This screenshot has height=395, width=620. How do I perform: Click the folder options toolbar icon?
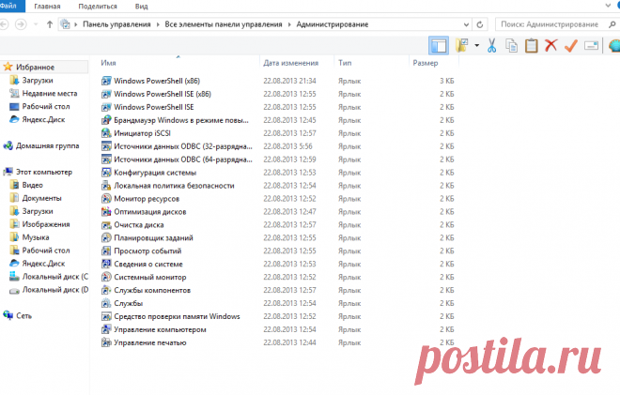click(461, 46)
